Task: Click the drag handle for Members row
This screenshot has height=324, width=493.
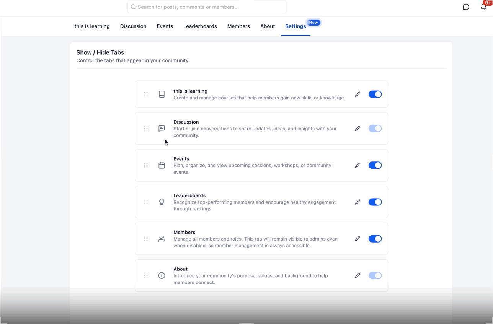Action: coord(146,239)
